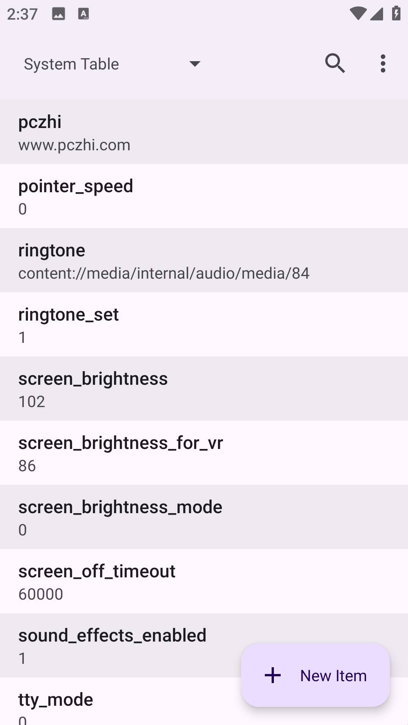408x725 pixels.
Task: Tap the cellular signal status icon
Action: (x=377, y=14)
